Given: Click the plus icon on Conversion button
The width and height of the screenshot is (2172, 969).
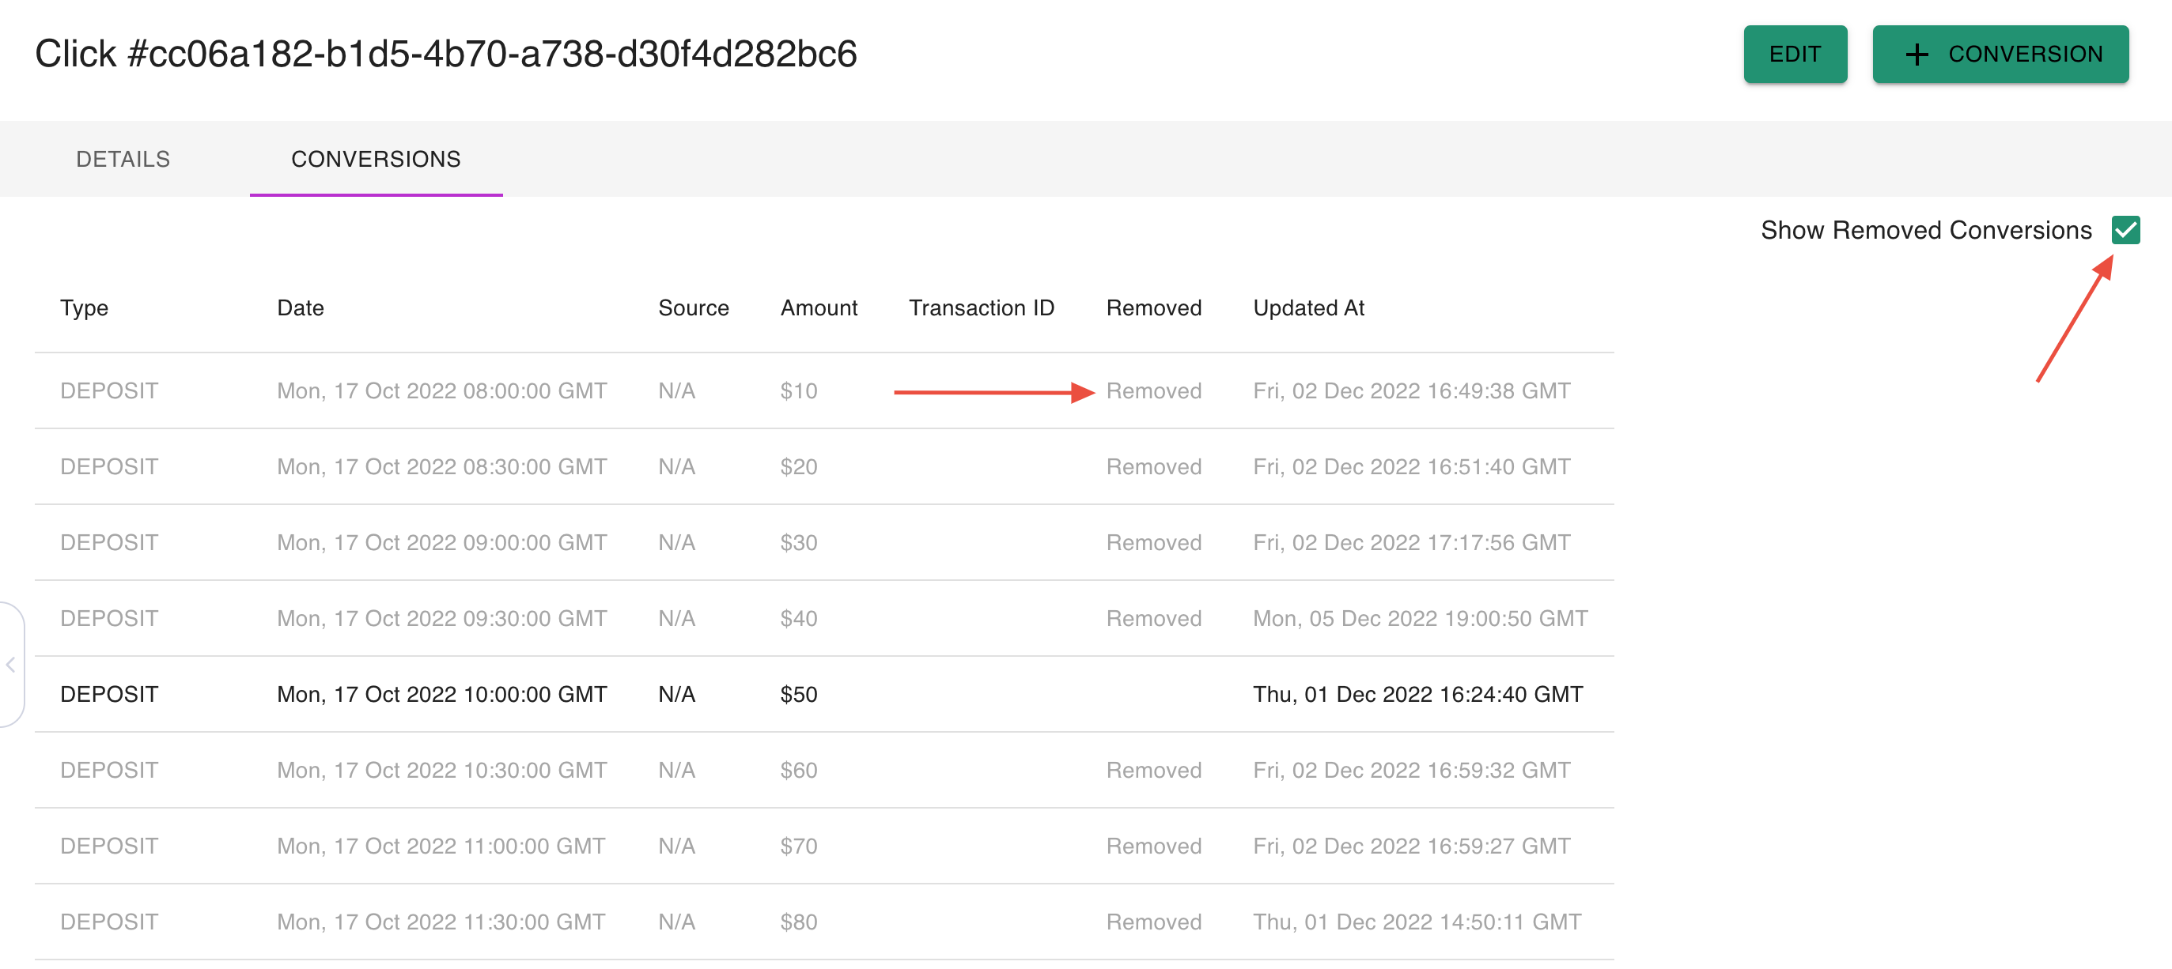Looking at the screenshot, I should coord(1917,55).
